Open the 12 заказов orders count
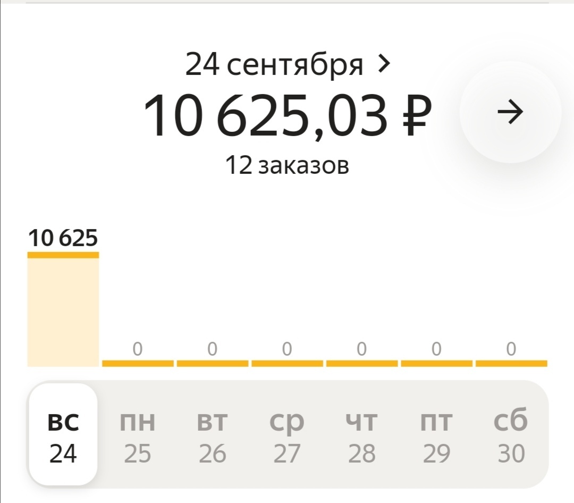 [x=288, y=166]
